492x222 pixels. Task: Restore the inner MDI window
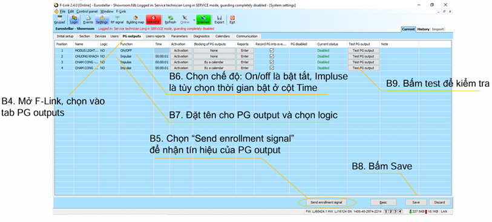(x=445, y=11)
